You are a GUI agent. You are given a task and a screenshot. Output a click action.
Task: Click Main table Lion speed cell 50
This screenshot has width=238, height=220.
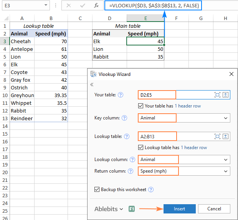click(145, 49)
